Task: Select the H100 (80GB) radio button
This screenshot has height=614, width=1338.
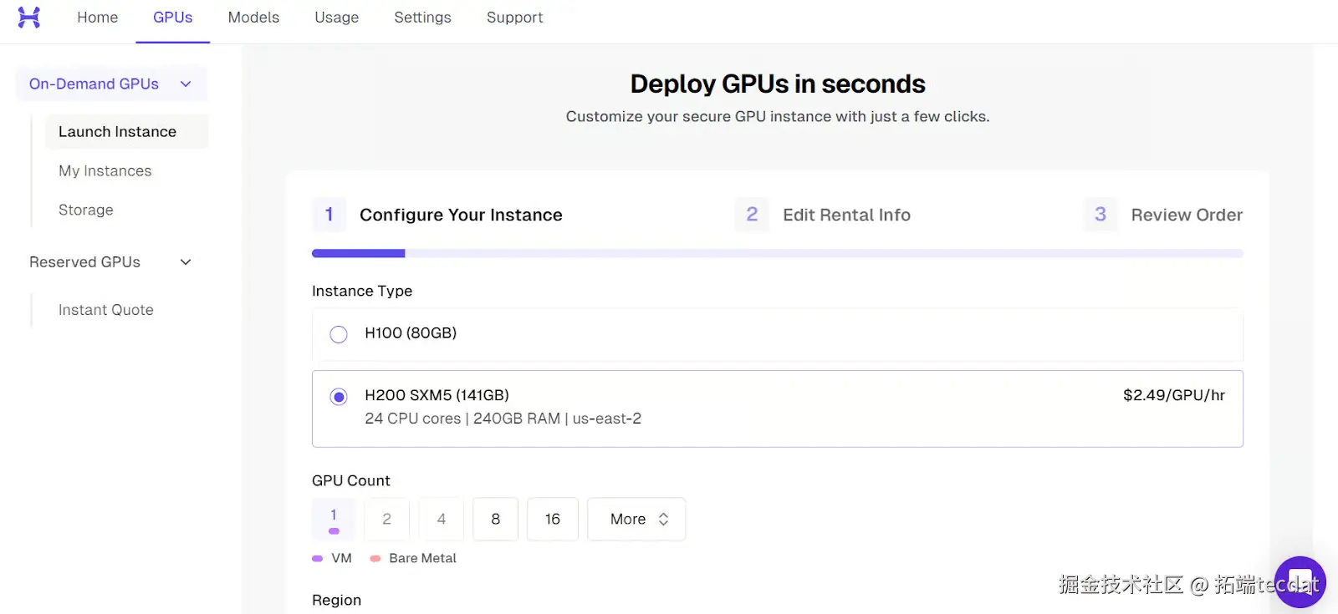Action: [x=339, y=334]
